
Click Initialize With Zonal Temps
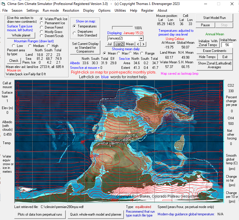(x=208, y=43)
